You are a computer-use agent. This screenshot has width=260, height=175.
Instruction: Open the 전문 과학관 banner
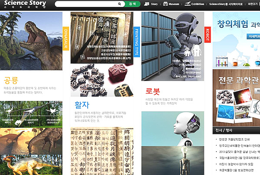[236, 98]
